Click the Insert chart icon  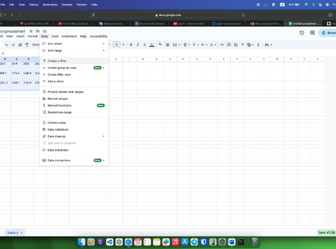(x=236, y=45)
